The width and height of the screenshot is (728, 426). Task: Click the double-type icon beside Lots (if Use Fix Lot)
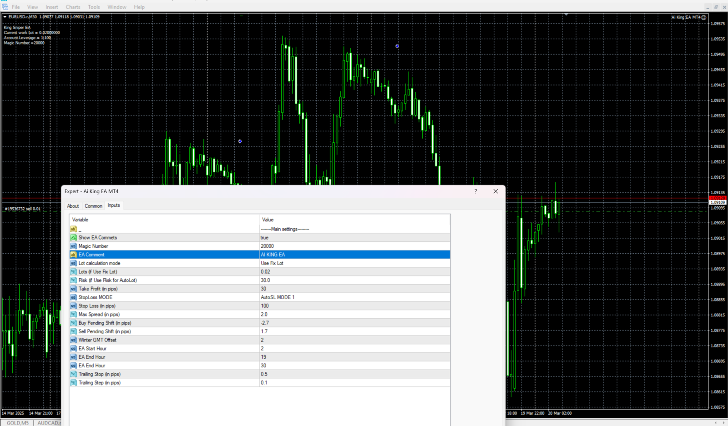(x=73, y=271)
